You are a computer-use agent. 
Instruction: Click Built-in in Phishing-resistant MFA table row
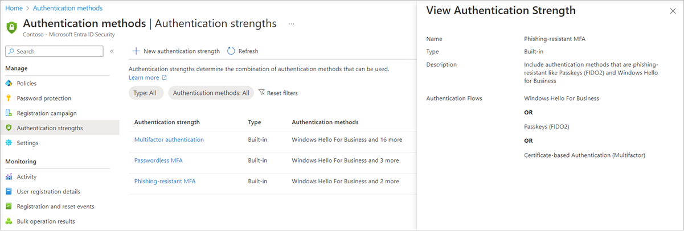[258, 181]
